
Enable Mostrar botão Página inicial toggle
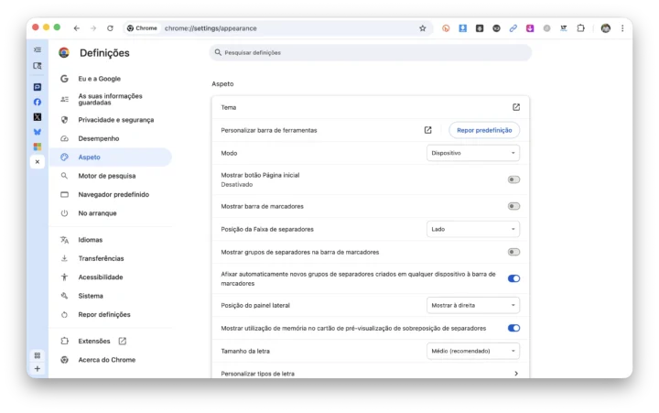pyautogui.click(x=513, y=179)
